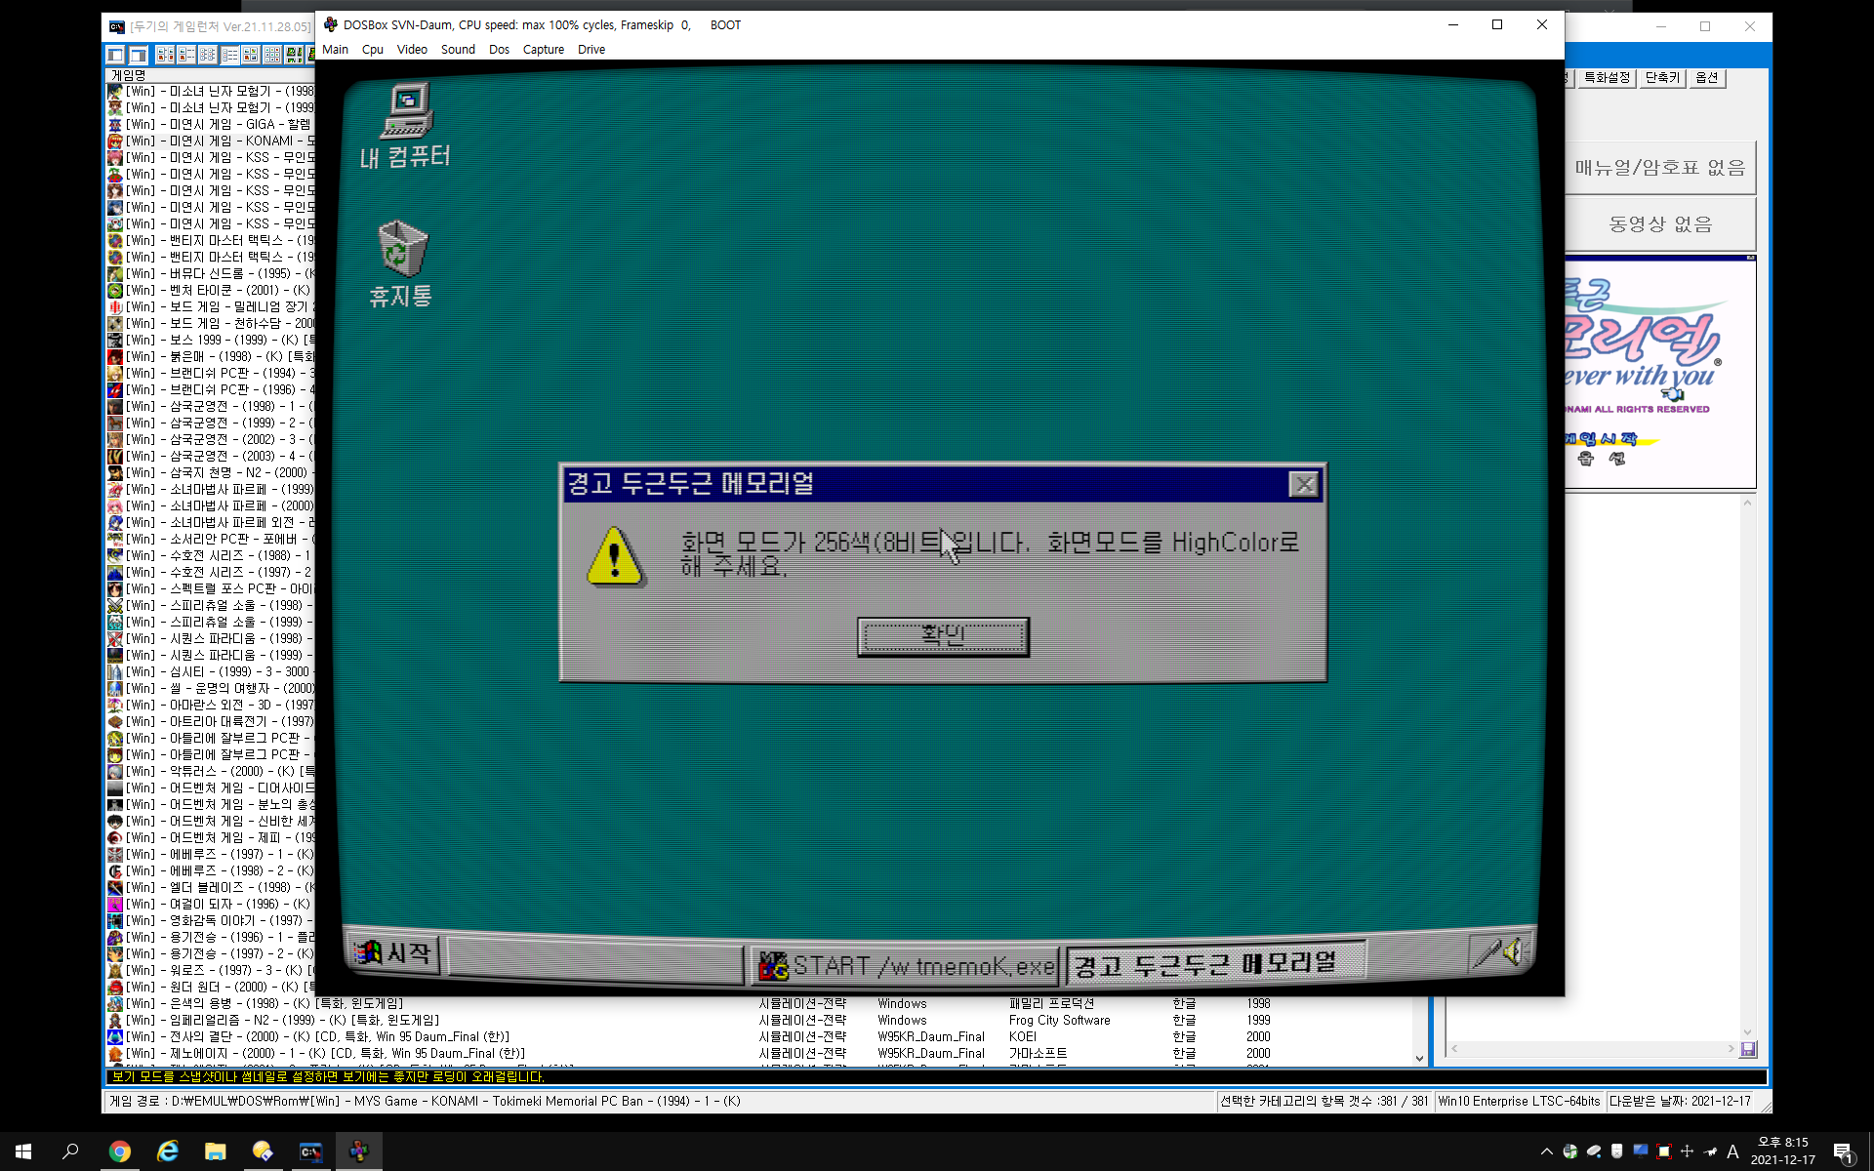Open Google Chrome from Windows taskbar
This screenshot has width=1874, height=1171.
119,1151
